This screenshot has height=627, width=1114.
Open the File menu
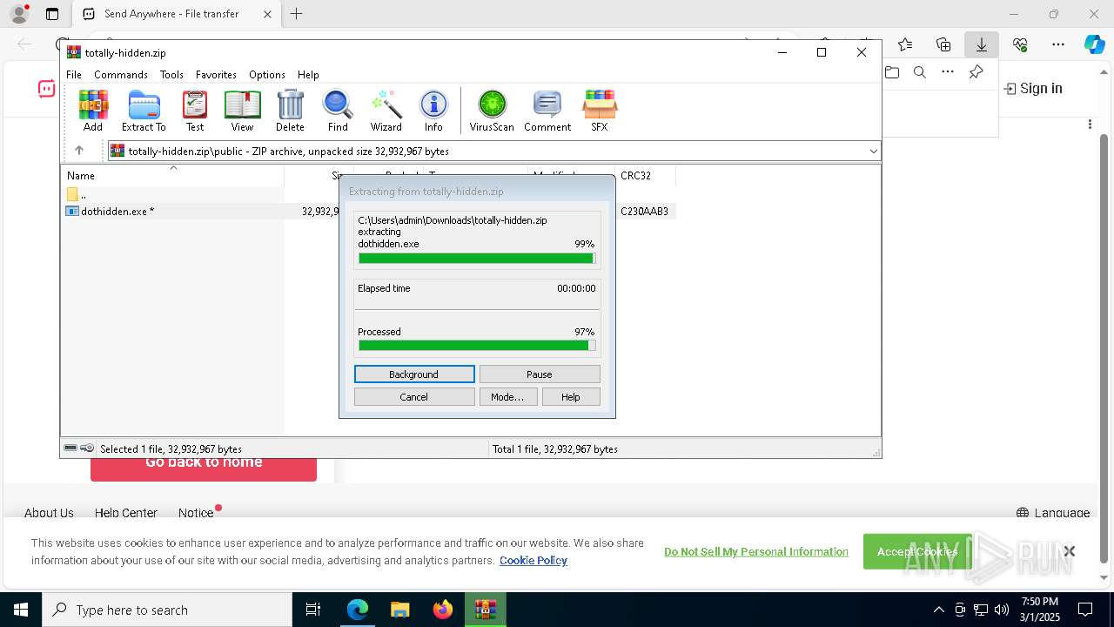point(74,75)
